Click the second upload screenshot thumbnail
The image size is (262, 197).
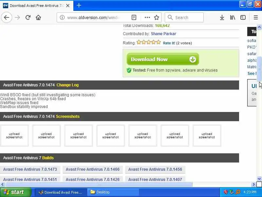[46, 136]
